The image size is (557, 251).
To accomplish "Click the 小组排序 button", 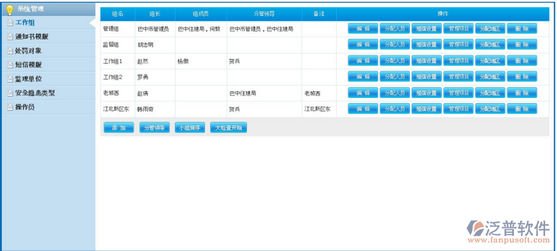I will (190, 128).
